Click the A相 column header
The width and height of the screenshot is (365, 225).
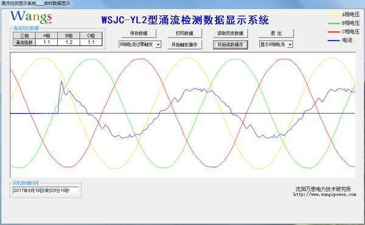[47, 36]
